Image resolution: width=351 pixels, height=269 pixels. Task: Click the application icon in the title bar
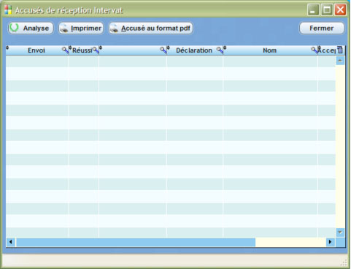(x=8, y=10)
